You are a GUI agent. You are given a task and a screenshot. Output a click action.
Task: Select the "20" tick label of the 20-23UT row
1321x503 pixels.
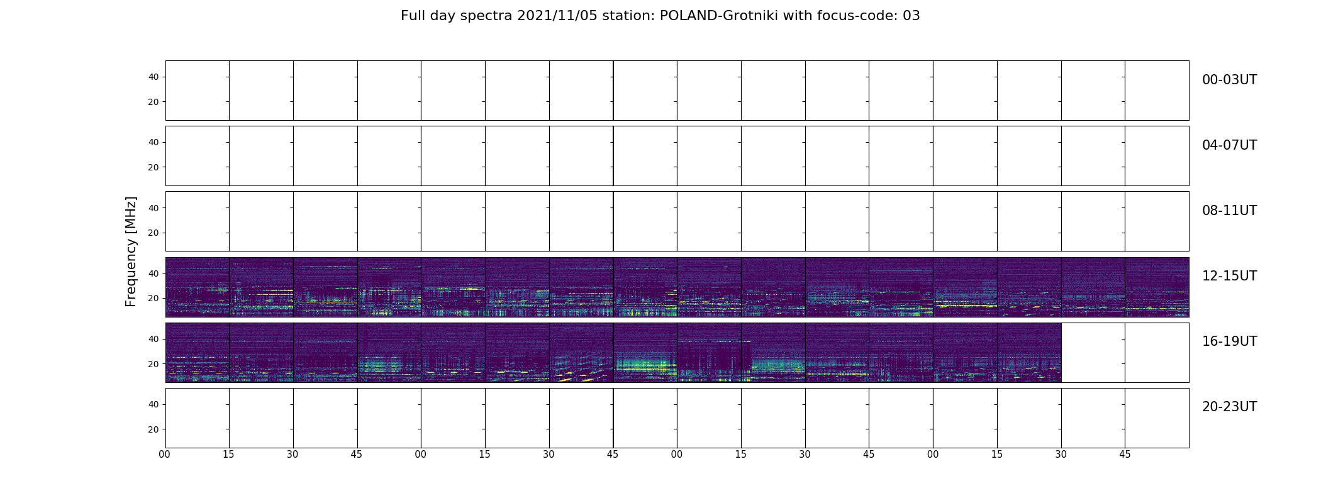coord(153,429)
